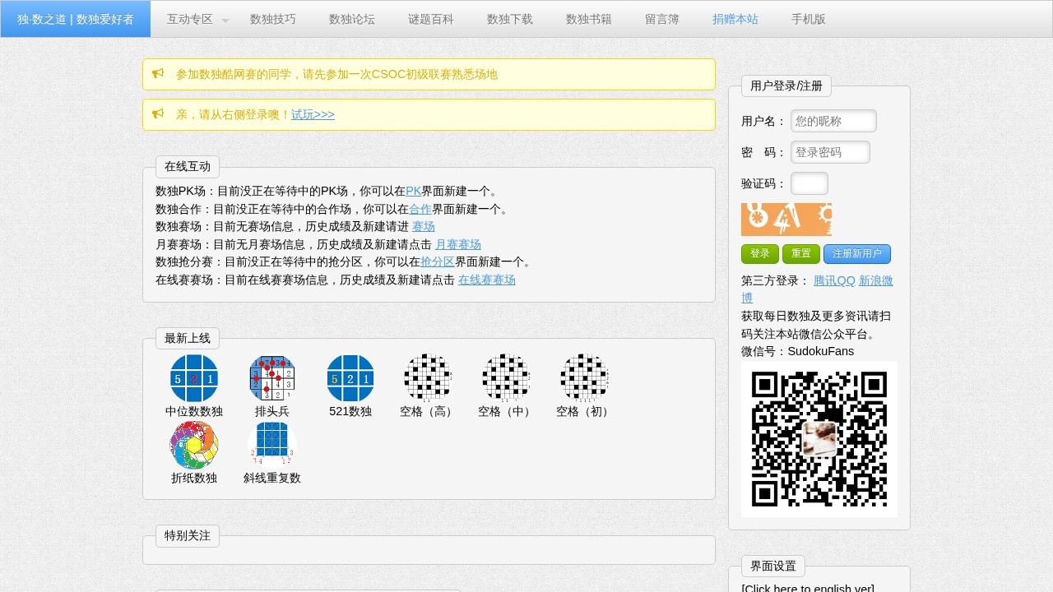
Task: Follow the 试玩>>> trial link
Action: tap(313, 114)
